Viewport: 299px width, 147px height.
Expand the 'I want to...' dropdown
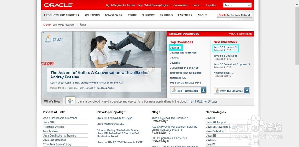pyautogui.click(x=213, y=5)
